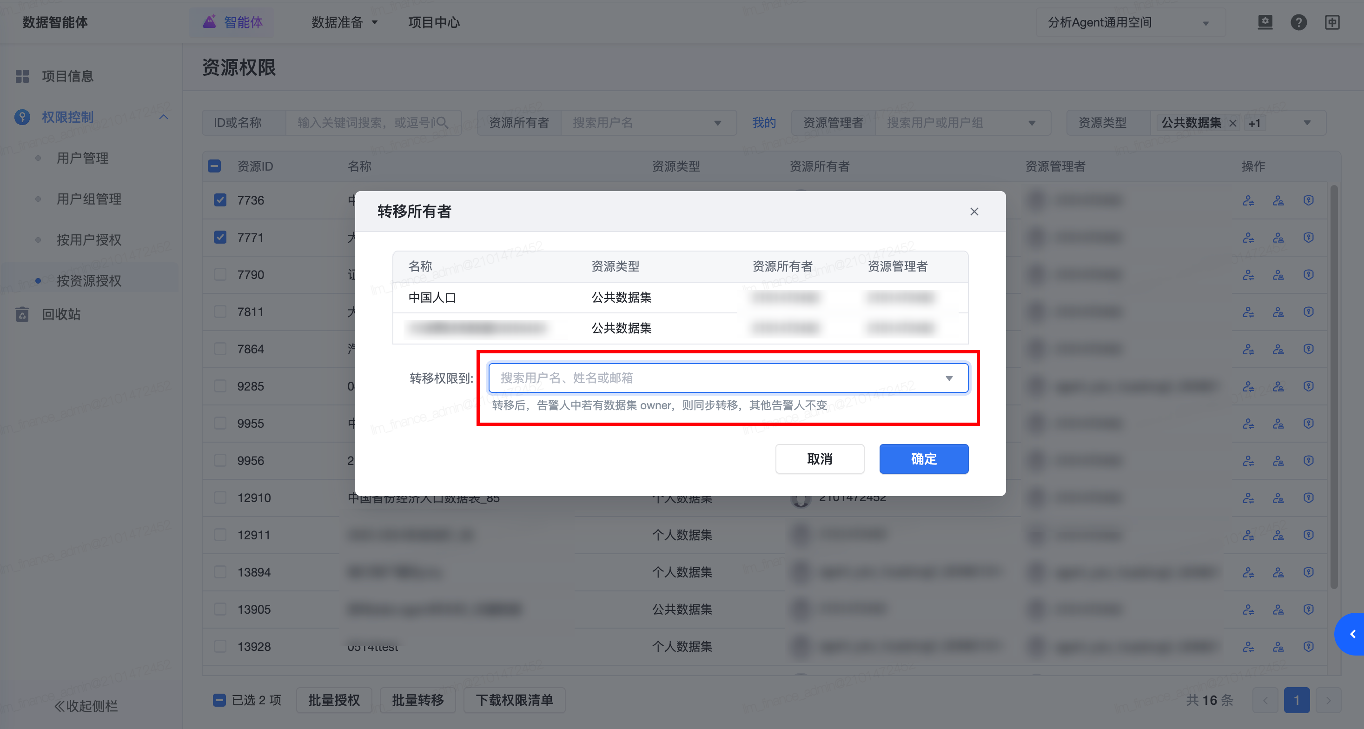1364x729 pixels.
Task: Open the 分析Agent通用空间 workspace selector
Action: (x=1130, y=22)
